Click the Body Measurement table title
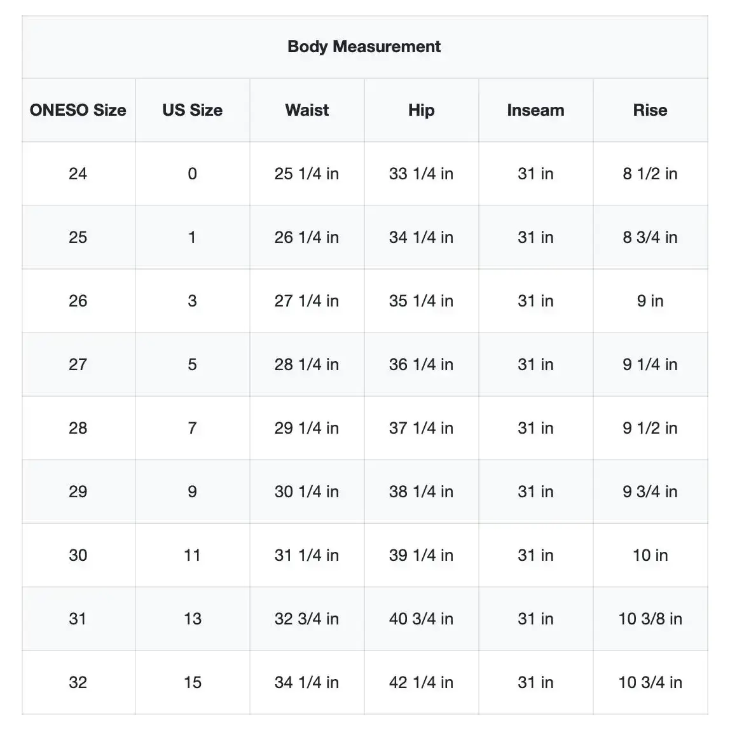The height and width of the screenshot is (730, 730). coord(364,46)
